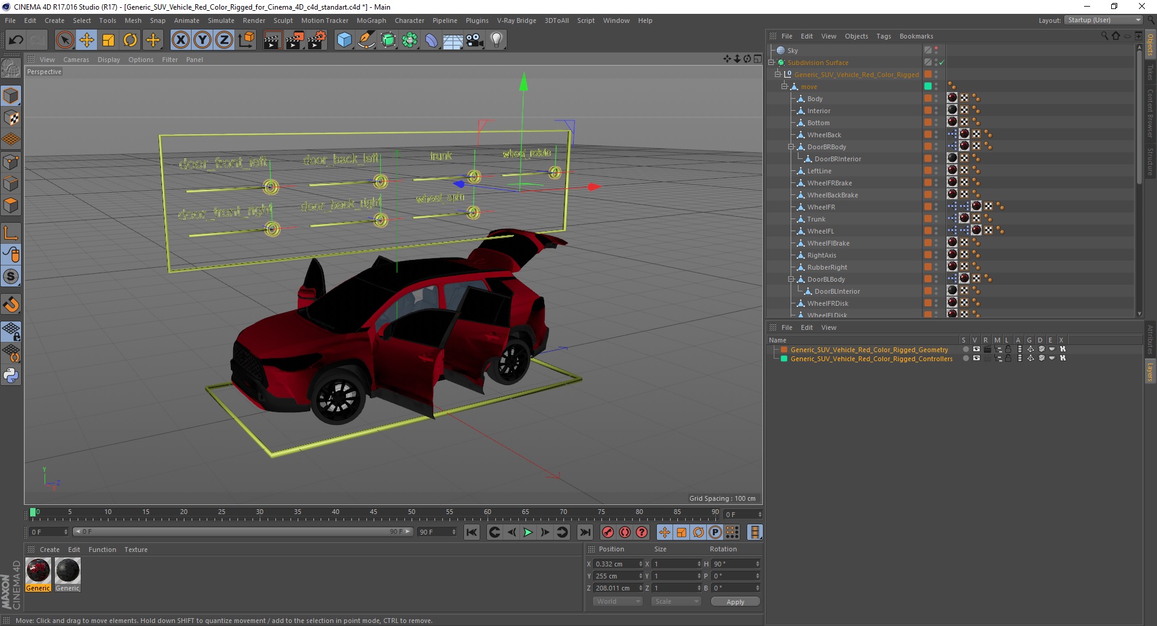
Task: Open the spline pen tool
Action: [366, 40]
